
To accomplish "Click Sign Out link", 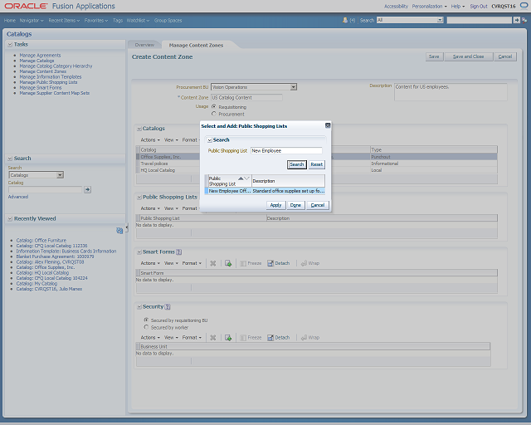I will [479, 6].
